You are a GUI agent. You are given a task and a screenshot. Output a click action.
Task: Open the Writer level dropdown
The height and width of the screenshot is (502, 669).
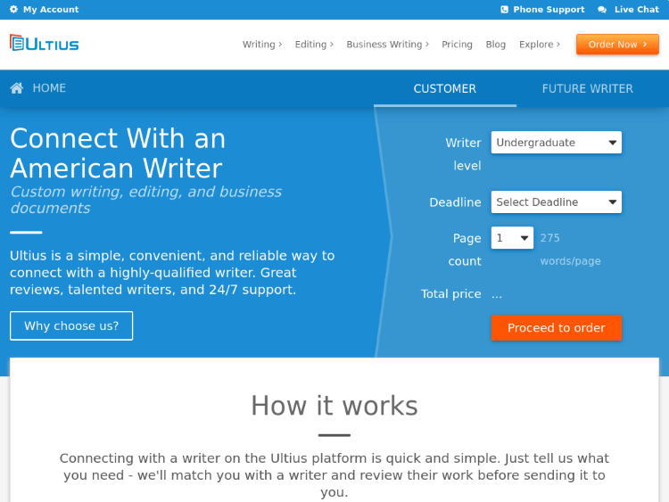[556, 143]
